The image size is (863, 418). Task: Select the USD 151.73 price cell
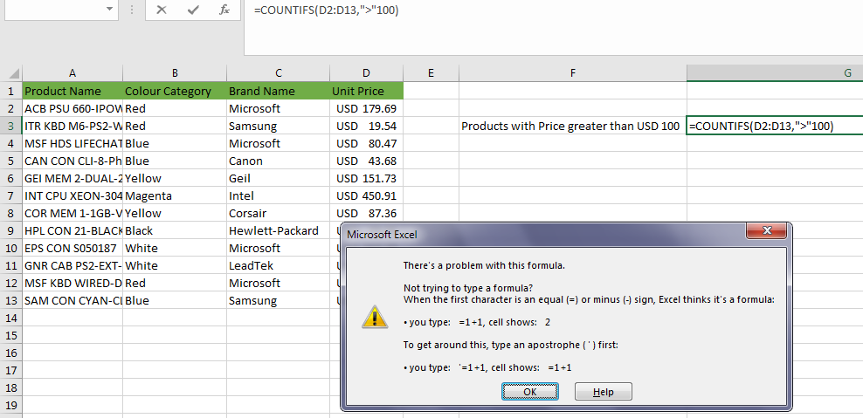pos(367,178)
